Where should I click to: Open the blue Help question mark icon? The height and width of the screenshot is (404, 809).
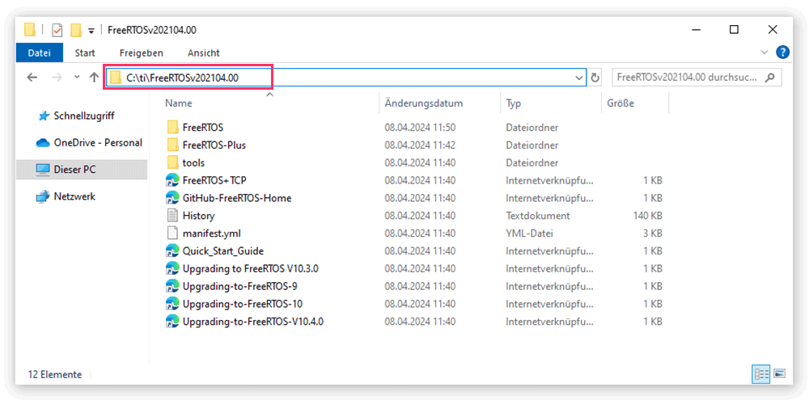782,52
